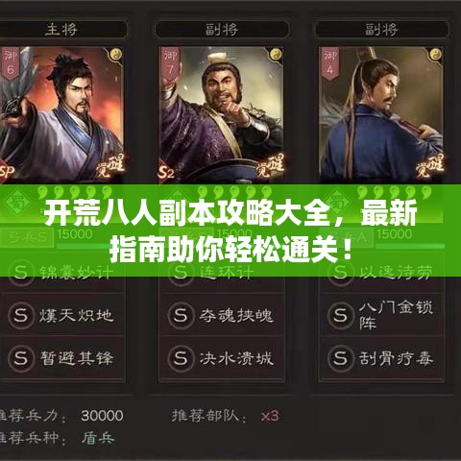Click the 御7 cost badge
Image resolution: width=461 pixels, height=461 pixels.
(170, 63)
